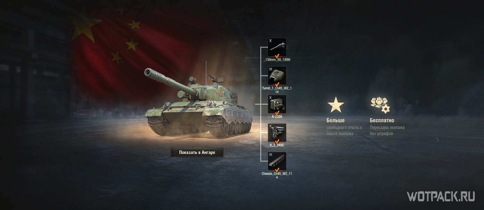The image size is (484, 210).
Task: Toggle the checkmark on the chassis module
Action: (x=277, y=169)
